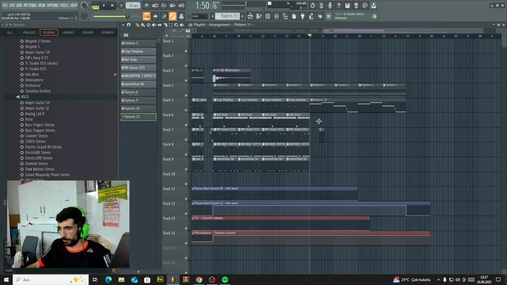
Task: Open the metronome icon
Action: click(147, 6)
